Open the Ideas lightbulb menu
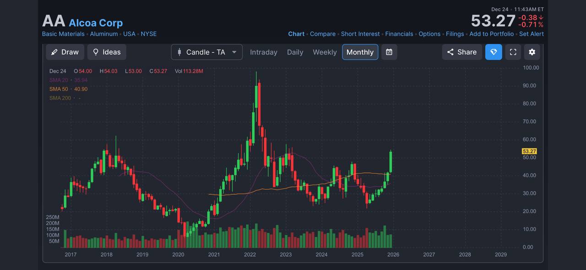Image resolution: width=586 pixels, height=270 pixels. (107, 52)
